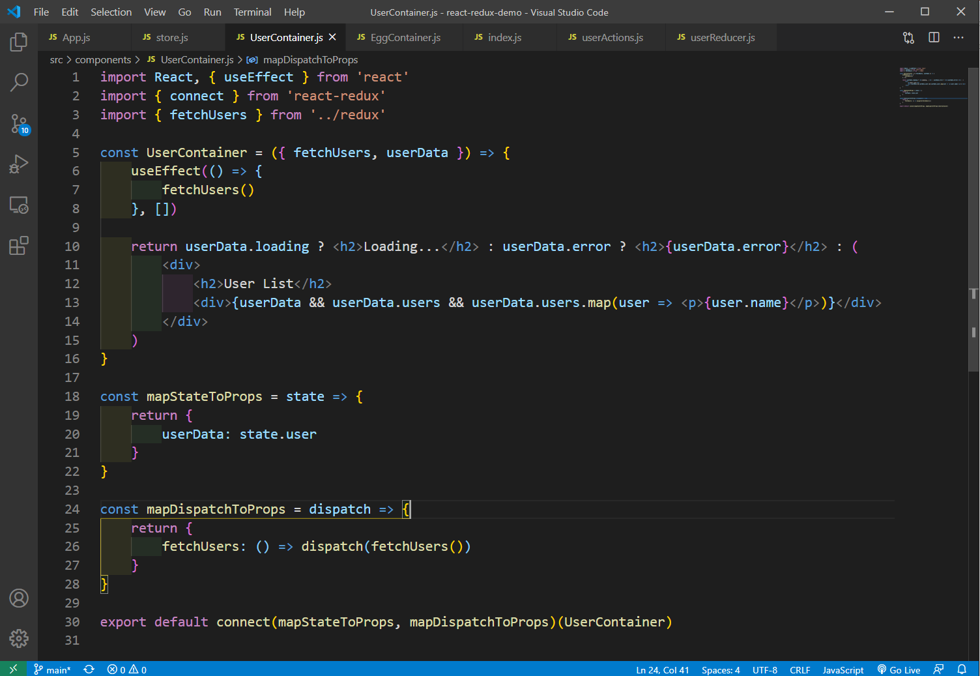Click the src breadcrumb
This screenshot has height=676, width=980.
[x=56, y=60]
